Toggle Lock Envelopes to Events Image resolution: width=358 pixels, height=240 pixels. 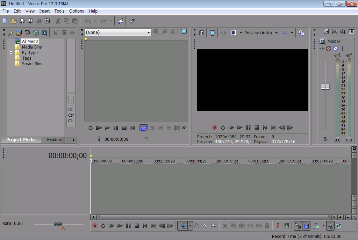(330, 226)
